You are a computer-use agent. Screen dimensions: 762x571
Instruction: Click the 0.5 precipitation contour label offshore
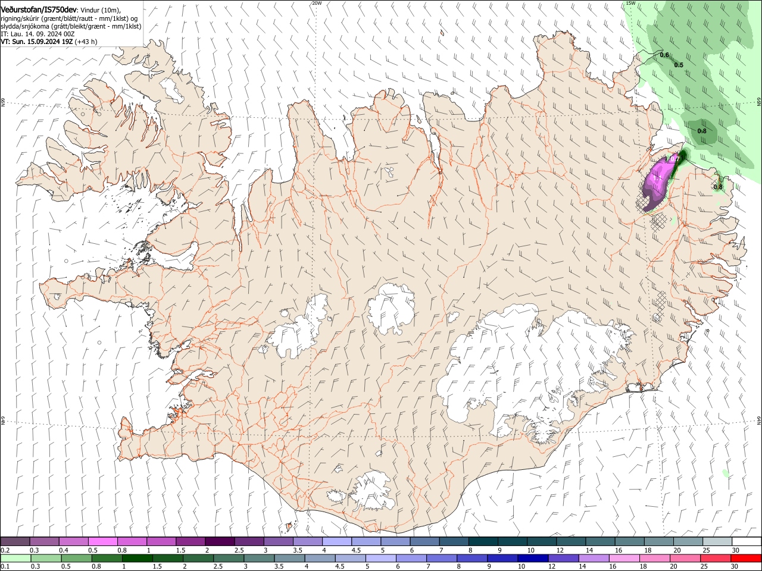(x=679, y=65)
